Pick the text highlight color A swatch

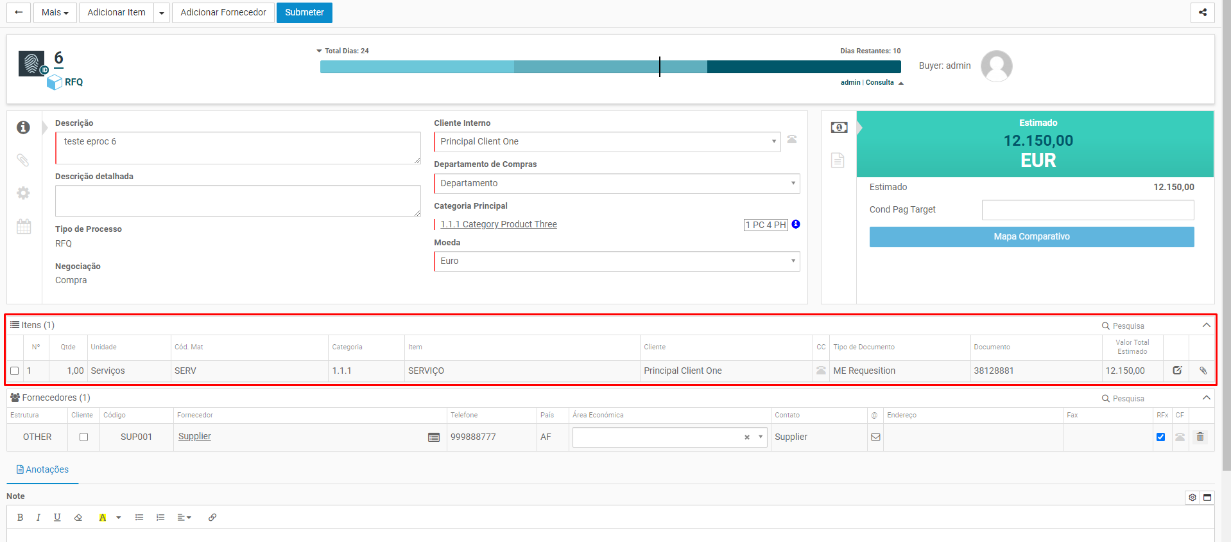click(x=103, y=517)
